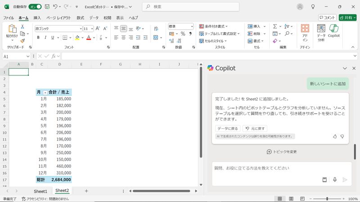Toggle underline formatting
The image size is (360, 202).
click(x=53, y=38)
